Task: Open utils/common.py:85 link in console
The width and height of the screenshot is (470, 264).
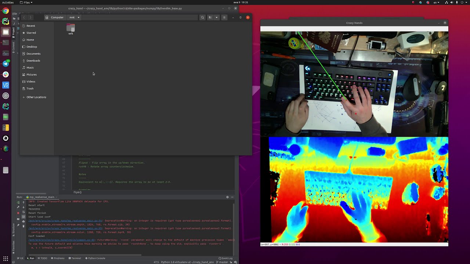Action: tap(62, 240)
